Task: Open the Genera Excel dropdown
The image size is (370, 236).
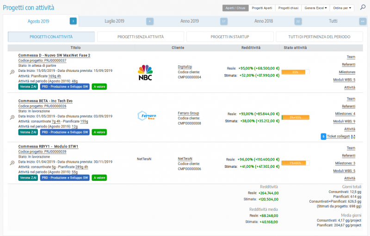Action: pos(316,8)
